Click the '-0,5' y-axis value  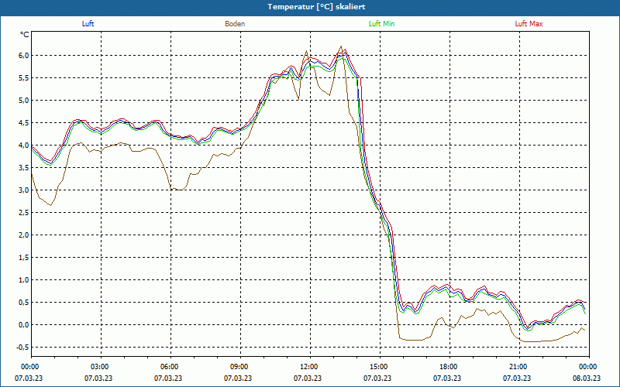click(23, 347)
